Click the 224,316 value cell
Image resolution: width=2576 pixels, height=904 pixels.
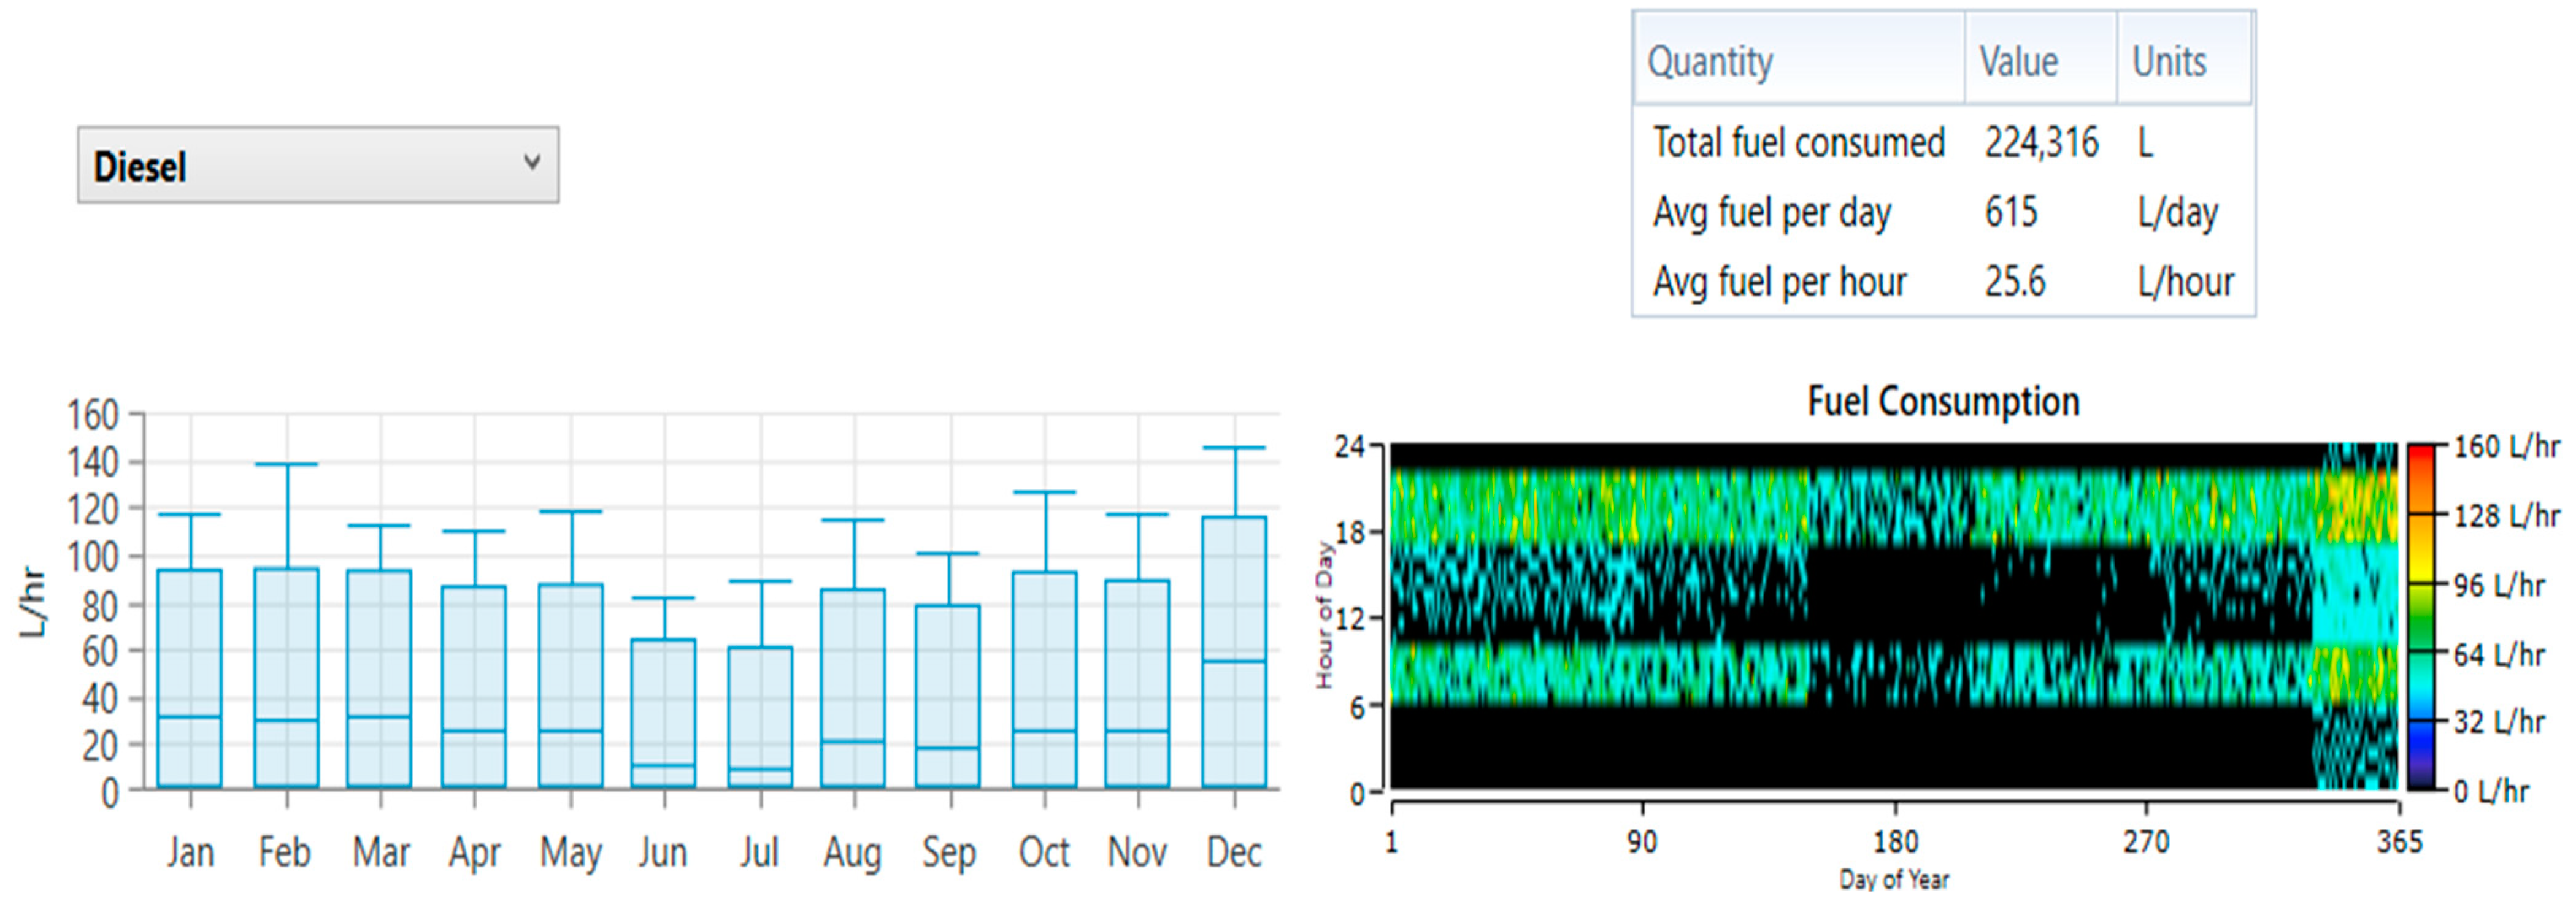coord(2041,142)
